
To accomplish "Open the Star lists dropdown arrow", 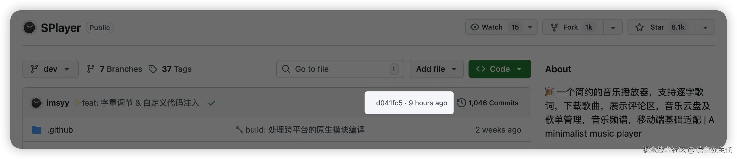I will point(705,28).
